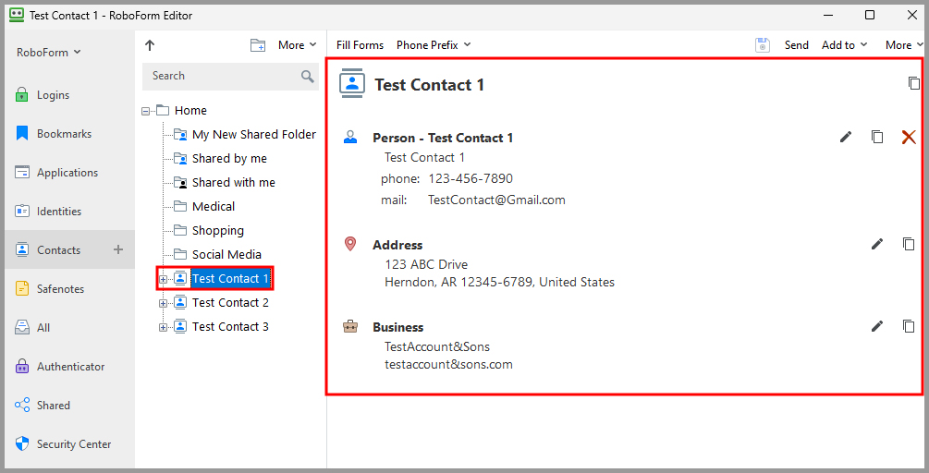Select the Home folder
This screenshot has height=473, width=929.
click(190, 111)
